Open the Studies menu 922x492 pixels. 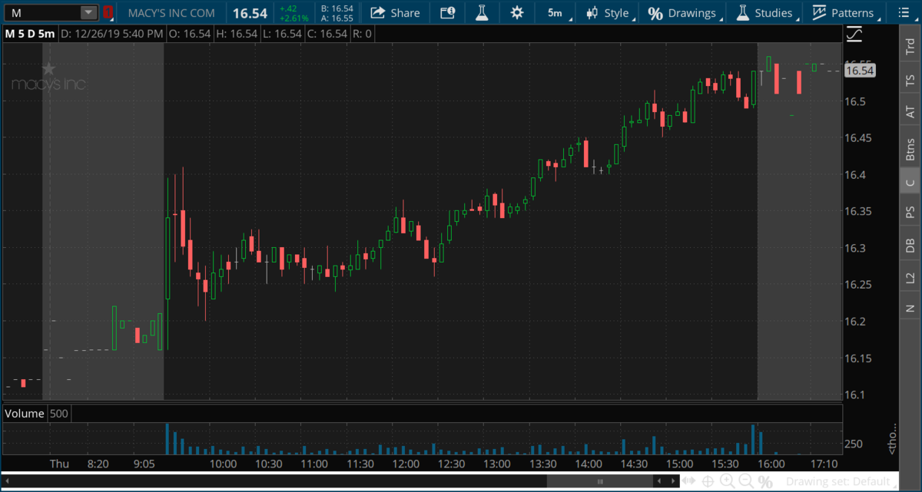(x=764, y=12)
